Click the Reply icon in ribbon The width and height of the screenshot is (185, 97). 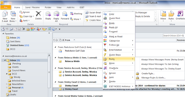(x=48, y=14)
